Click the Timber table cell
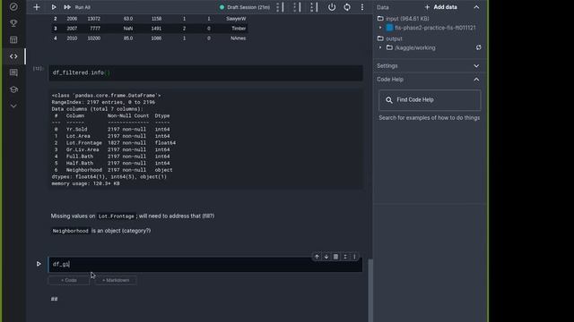574x322 pixels. [239, 28]
